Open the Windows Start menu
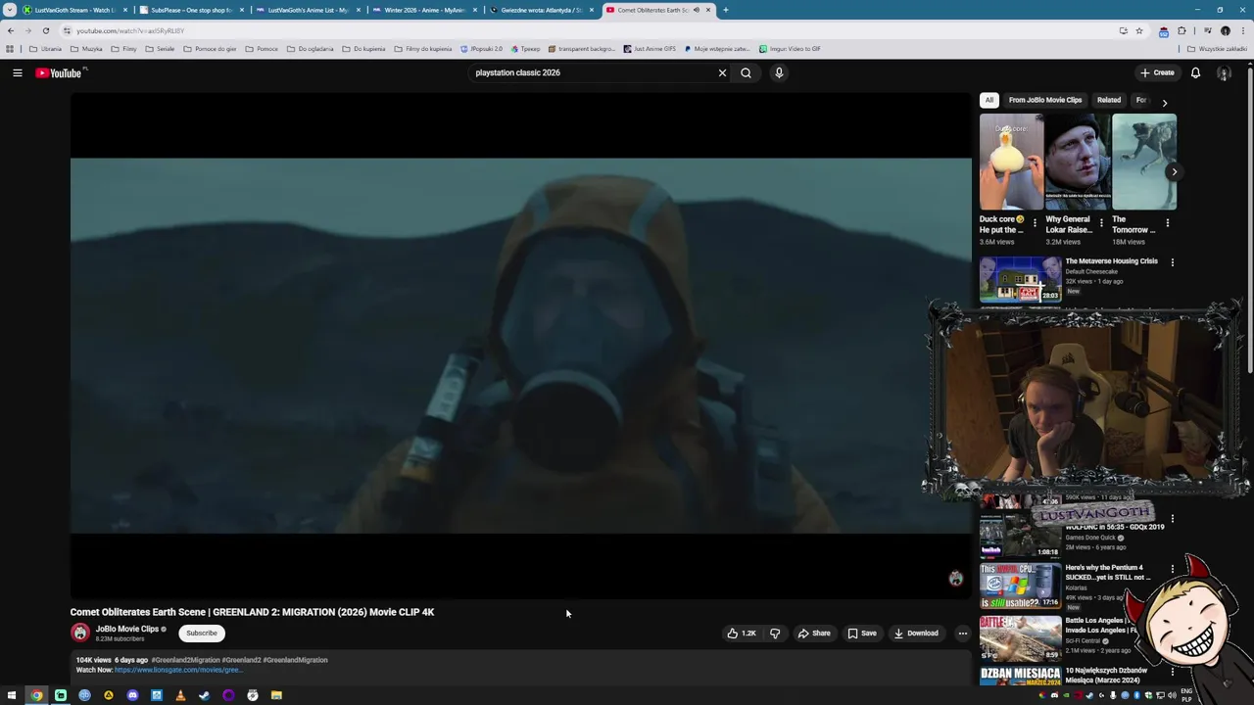This screenshot has width=1254, height=705. (x=11, y=695)
